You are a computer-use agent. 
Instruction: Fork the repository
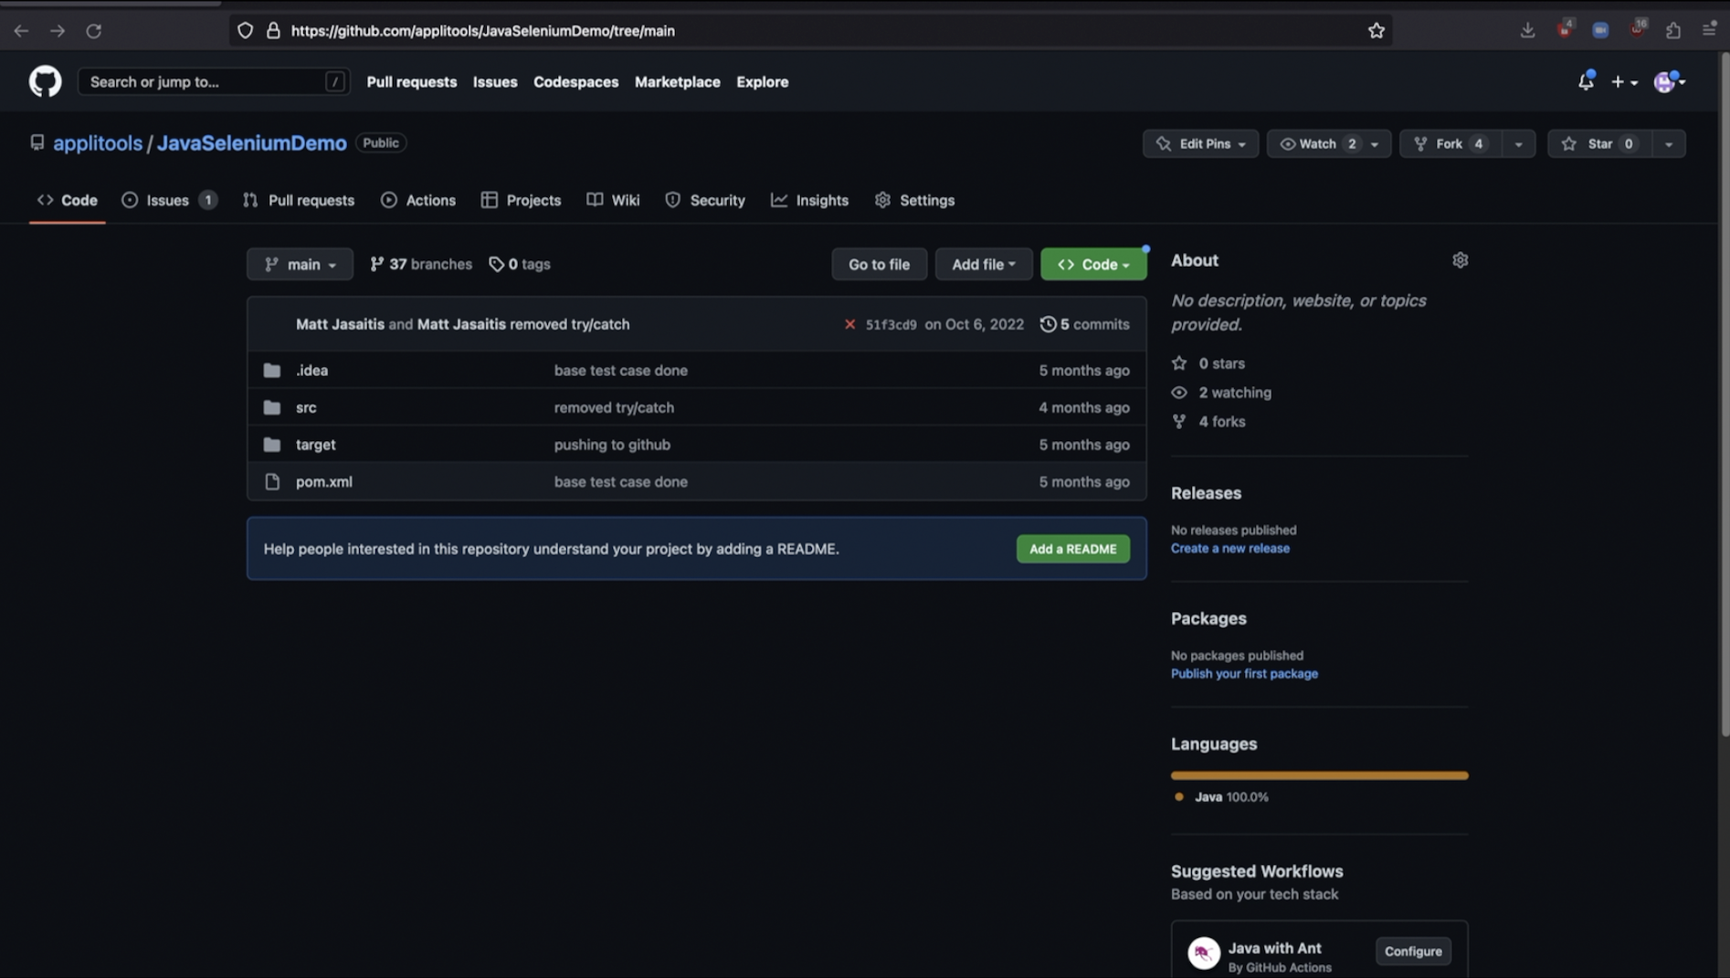click(x=1450, y=143)
